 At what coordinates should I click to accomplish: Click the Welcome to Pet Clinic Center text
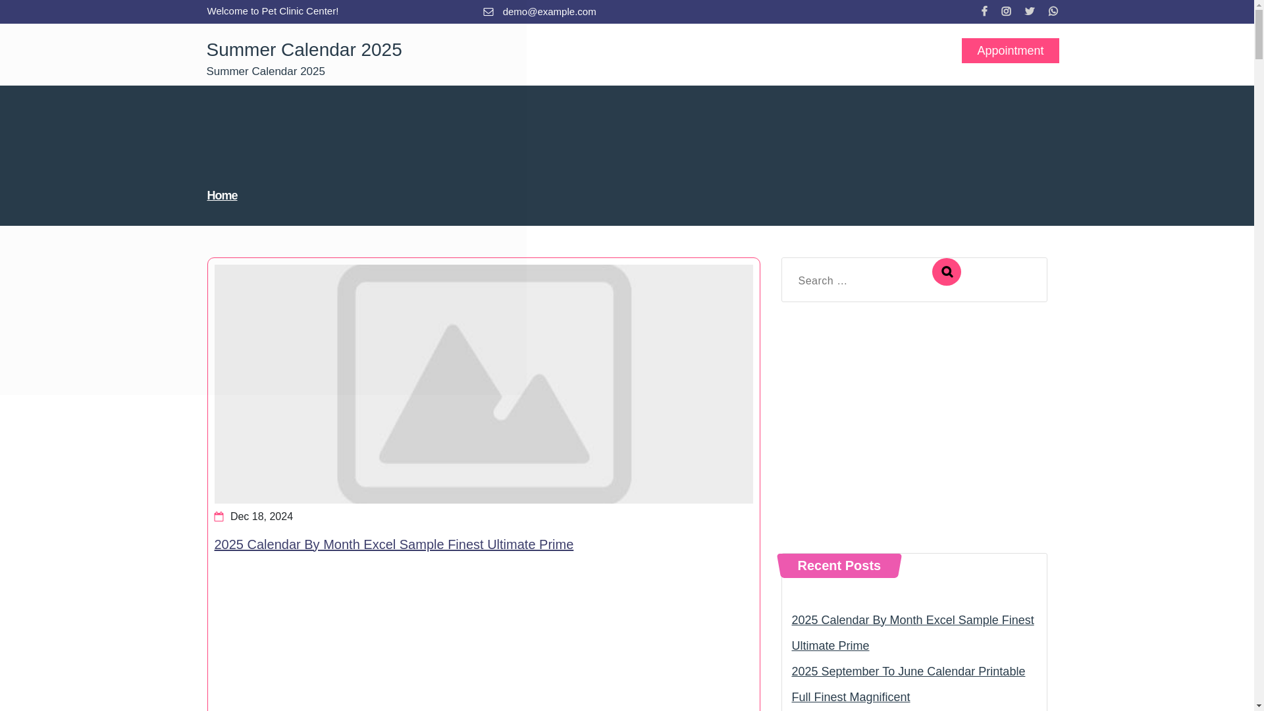pyautogui.click(x=273, y=11)
